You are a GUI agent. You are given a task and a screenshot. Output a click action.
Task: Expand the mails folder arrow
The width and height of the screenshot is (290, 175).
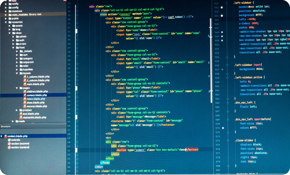(x=13, y=121)
